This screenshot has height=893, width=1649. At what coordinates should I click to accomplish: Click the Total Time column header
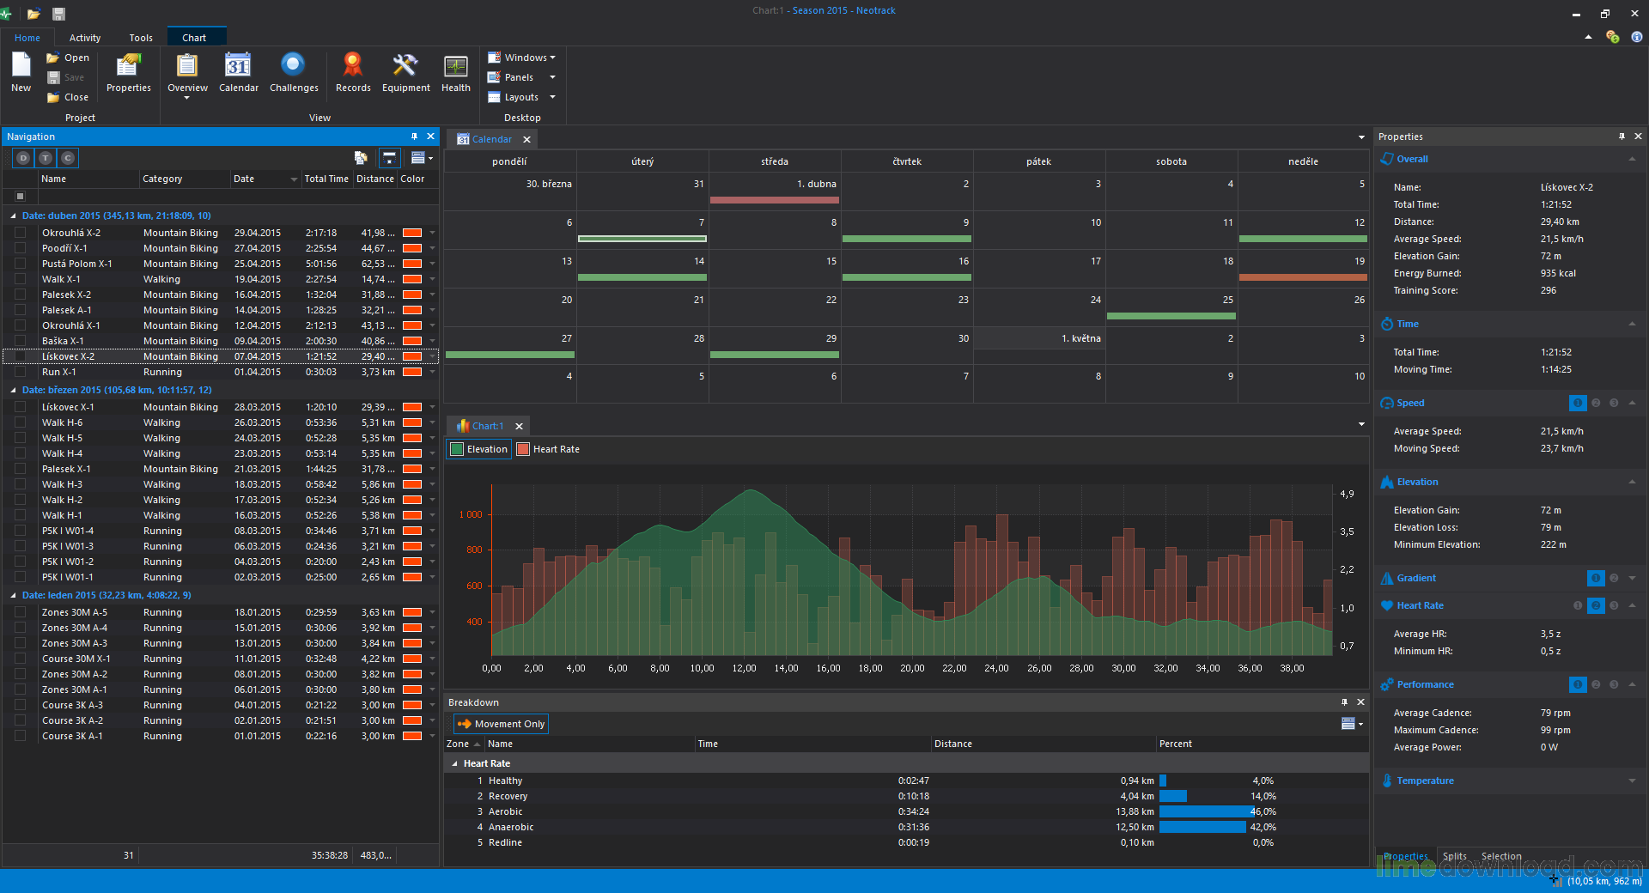[326, 179]
